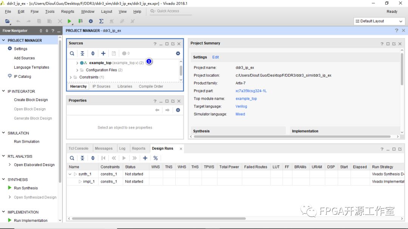This screenshot has height=229, width=408.
Task: Click the Sources panel gear settings icon
Action: 178,54
